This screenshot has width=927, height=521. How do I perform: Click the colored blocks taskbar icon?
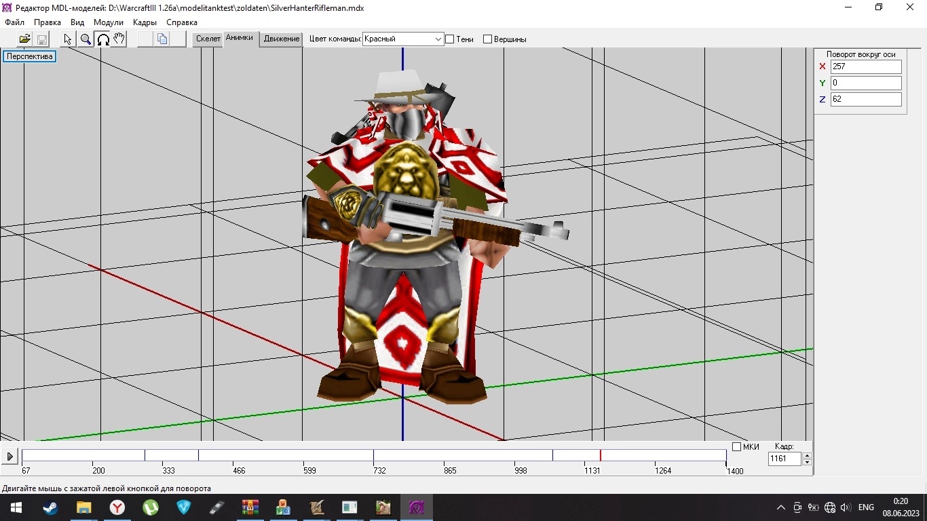pyautogui.click(x=284, y=507)
